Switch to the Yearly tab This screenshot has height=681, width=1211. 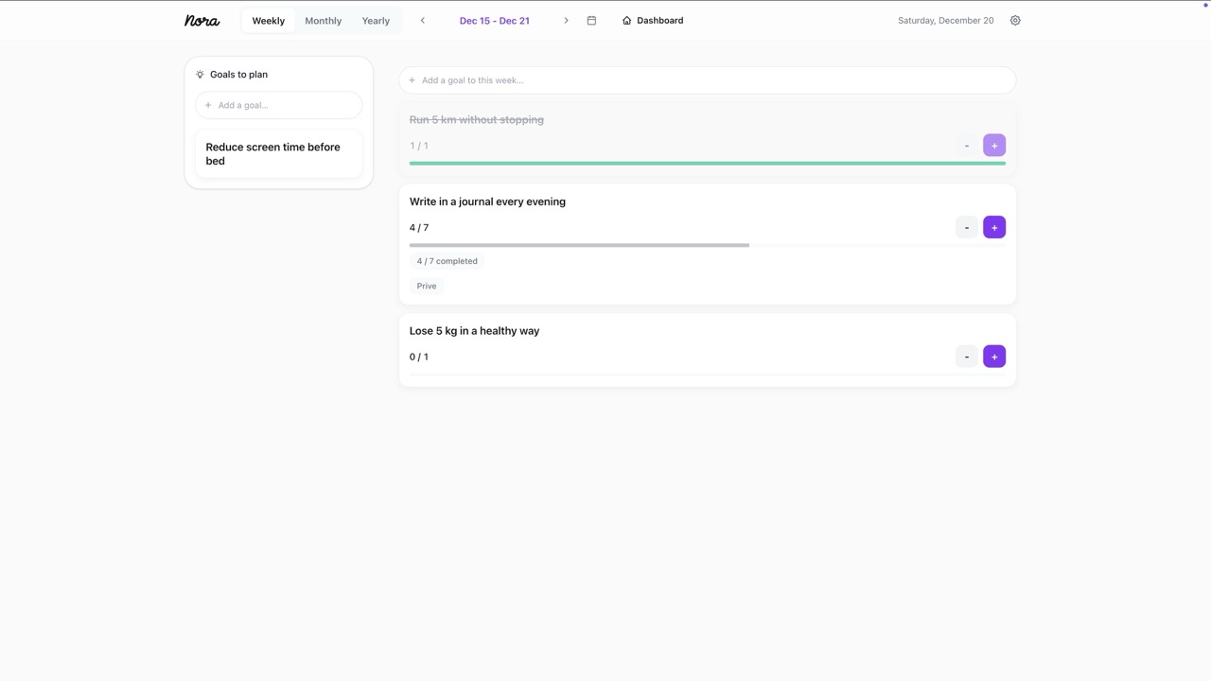pyautogui.click(x=376, y=21)
